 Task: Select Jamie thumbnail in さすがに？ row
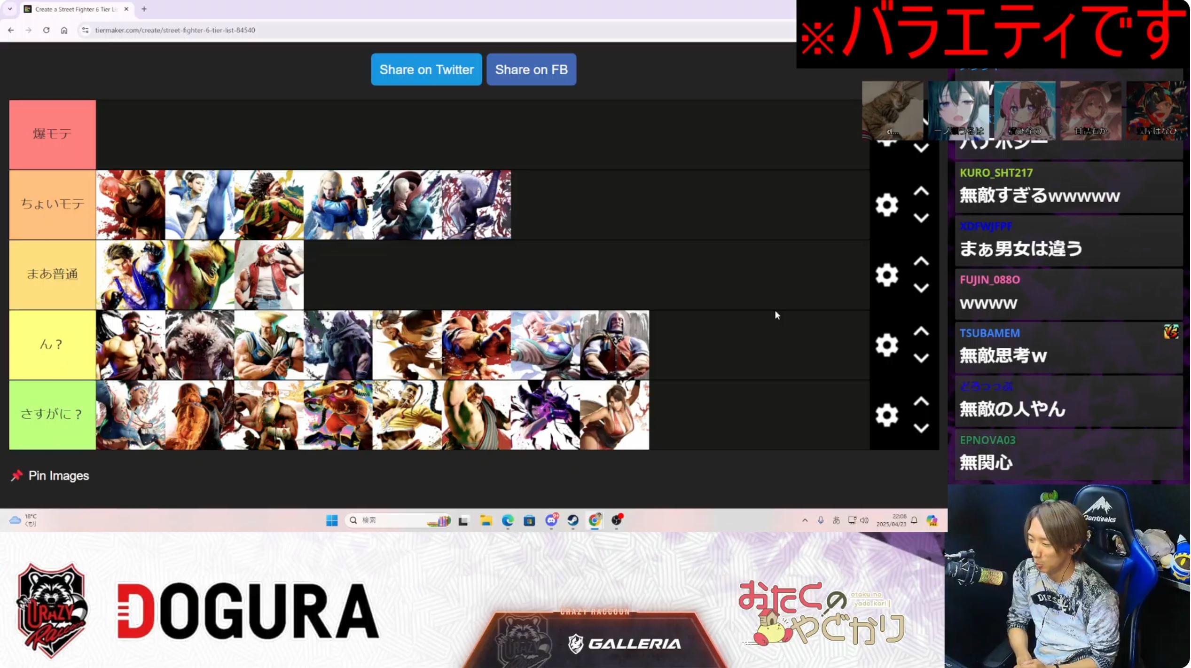click(x=407, y=415)
